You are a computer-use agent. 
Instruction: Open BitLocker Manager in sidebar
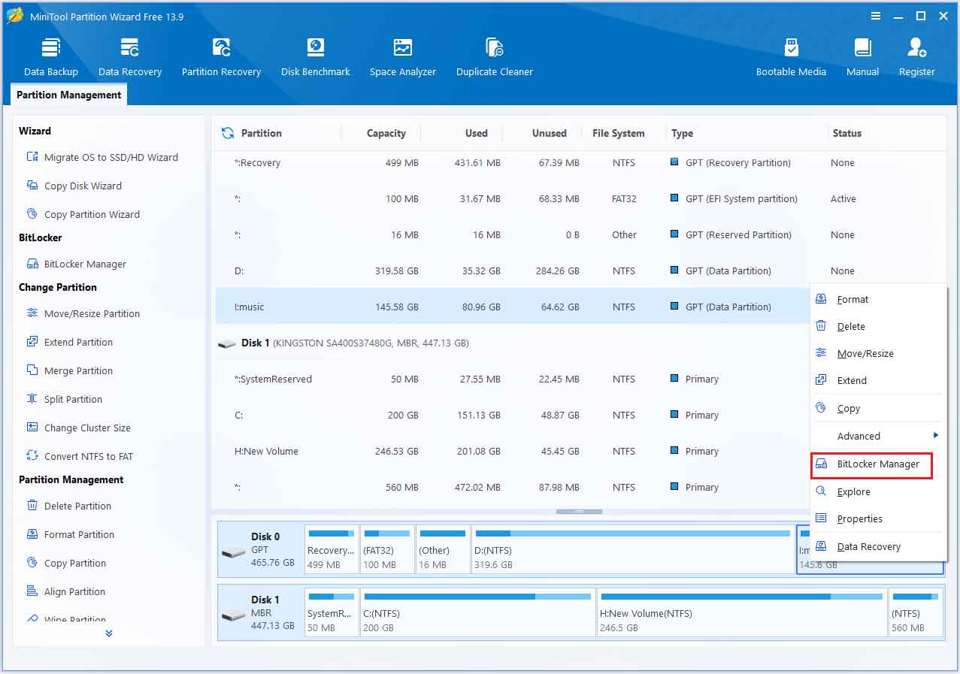(77, 264)
